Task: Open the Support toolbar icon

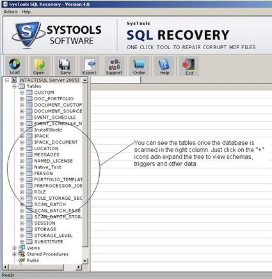Action: point(114,66)
